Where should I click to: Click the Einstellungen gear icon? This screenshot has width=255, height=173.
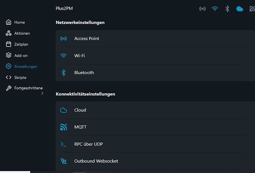tap(8, 66)
